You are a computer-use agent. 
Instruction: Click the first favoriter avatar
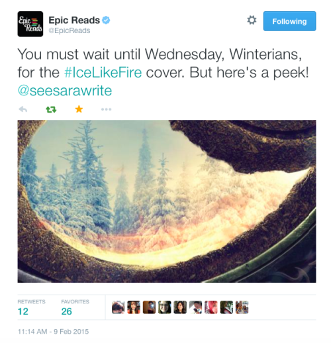click(x=118, y=307)
